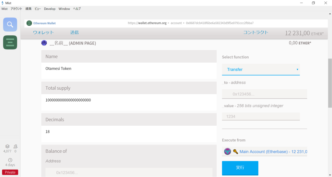
Task: Switch to the ウォレット tab
Action: point(43,32)
